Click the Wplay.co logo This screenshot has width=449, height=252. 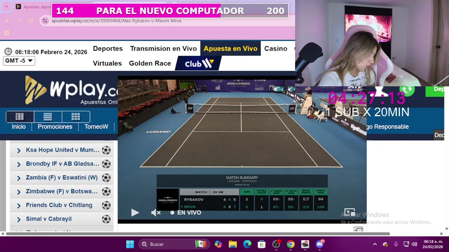(71, 90)
